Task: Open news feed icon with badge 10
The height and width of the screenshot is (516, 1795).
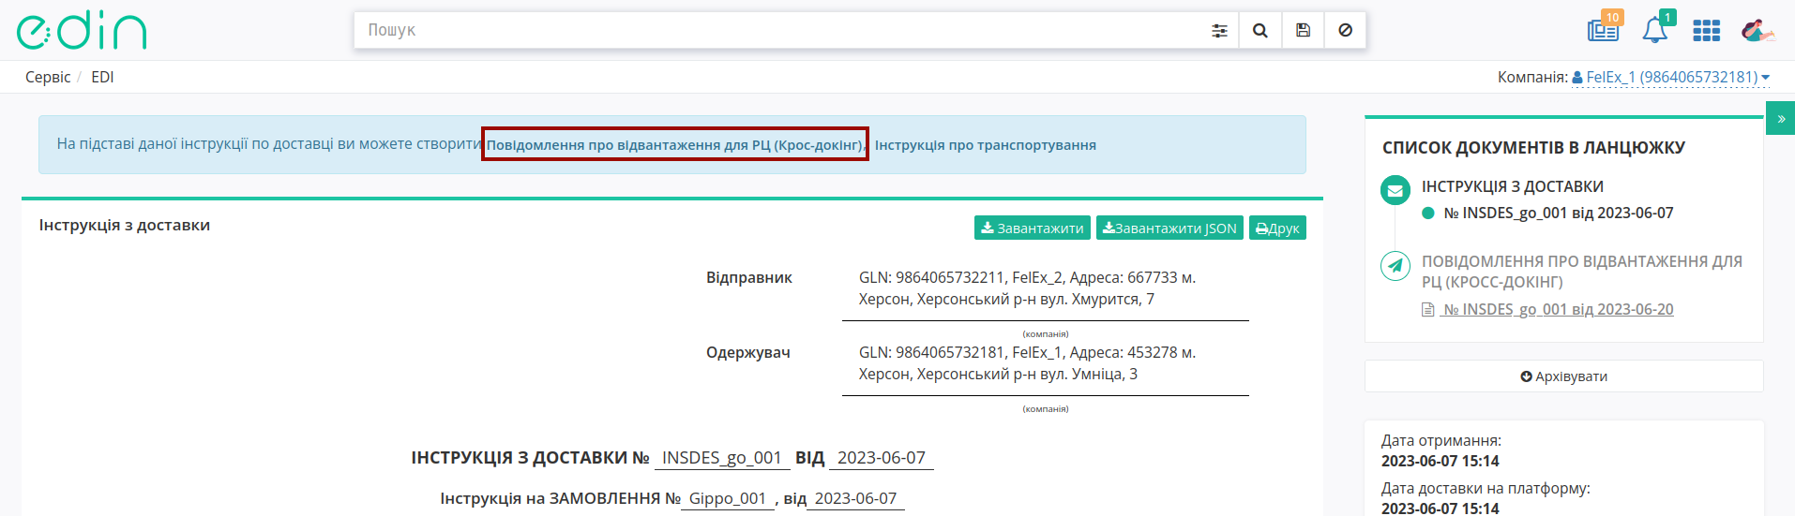Action: [x=1604, y=28]
